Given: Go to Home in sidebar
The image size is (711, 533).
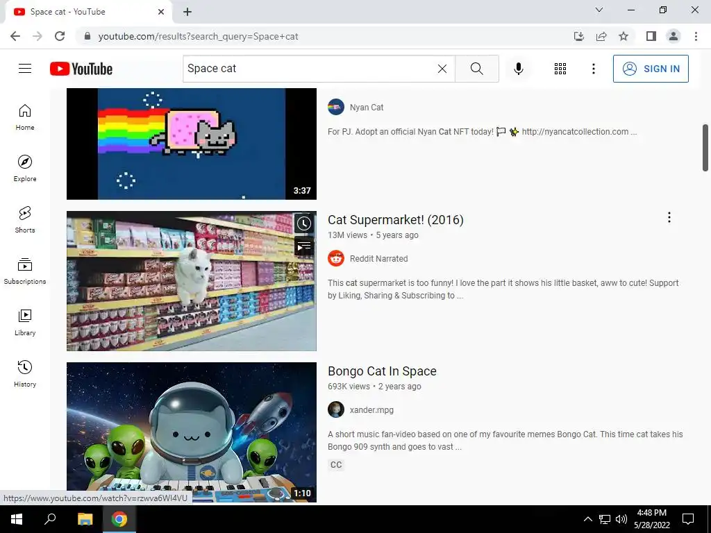Looking at the screenshot, I should pyautogui.click(x=25, y=117).
